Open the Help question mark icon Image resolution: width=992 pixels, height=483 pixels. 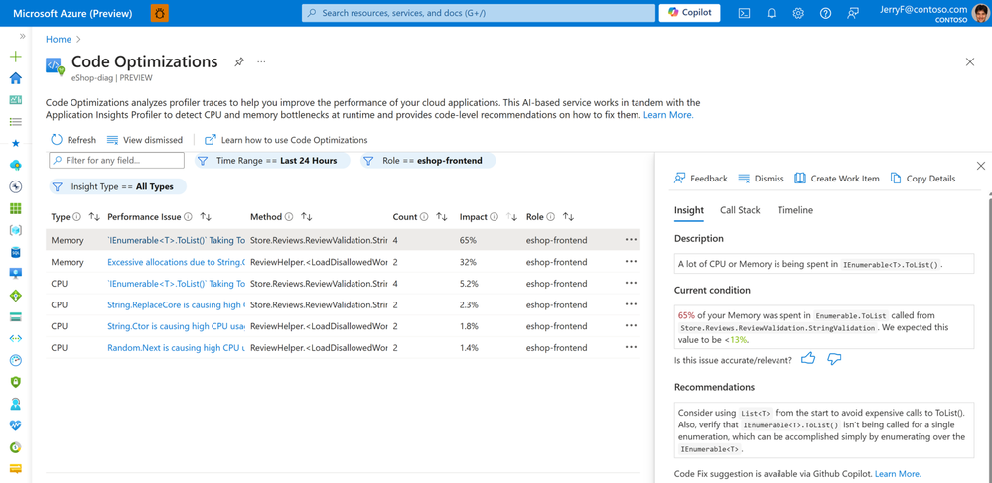[x=825, y=13]
